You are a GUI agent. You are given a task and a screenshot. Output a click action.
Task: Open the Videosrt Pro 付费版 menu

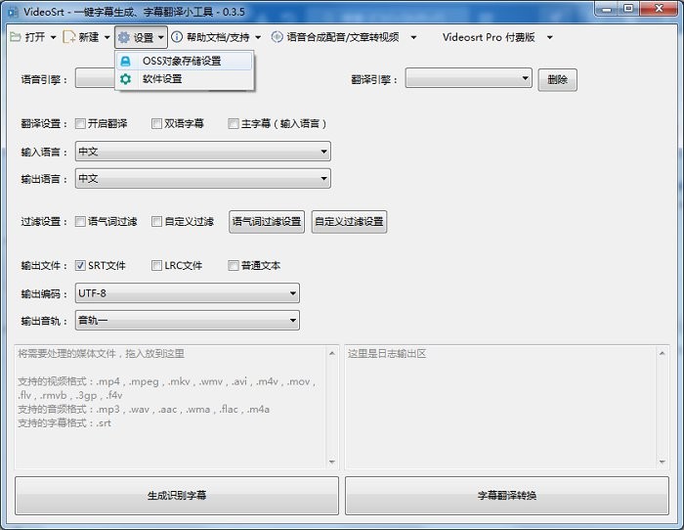click(x=496, y=37)
